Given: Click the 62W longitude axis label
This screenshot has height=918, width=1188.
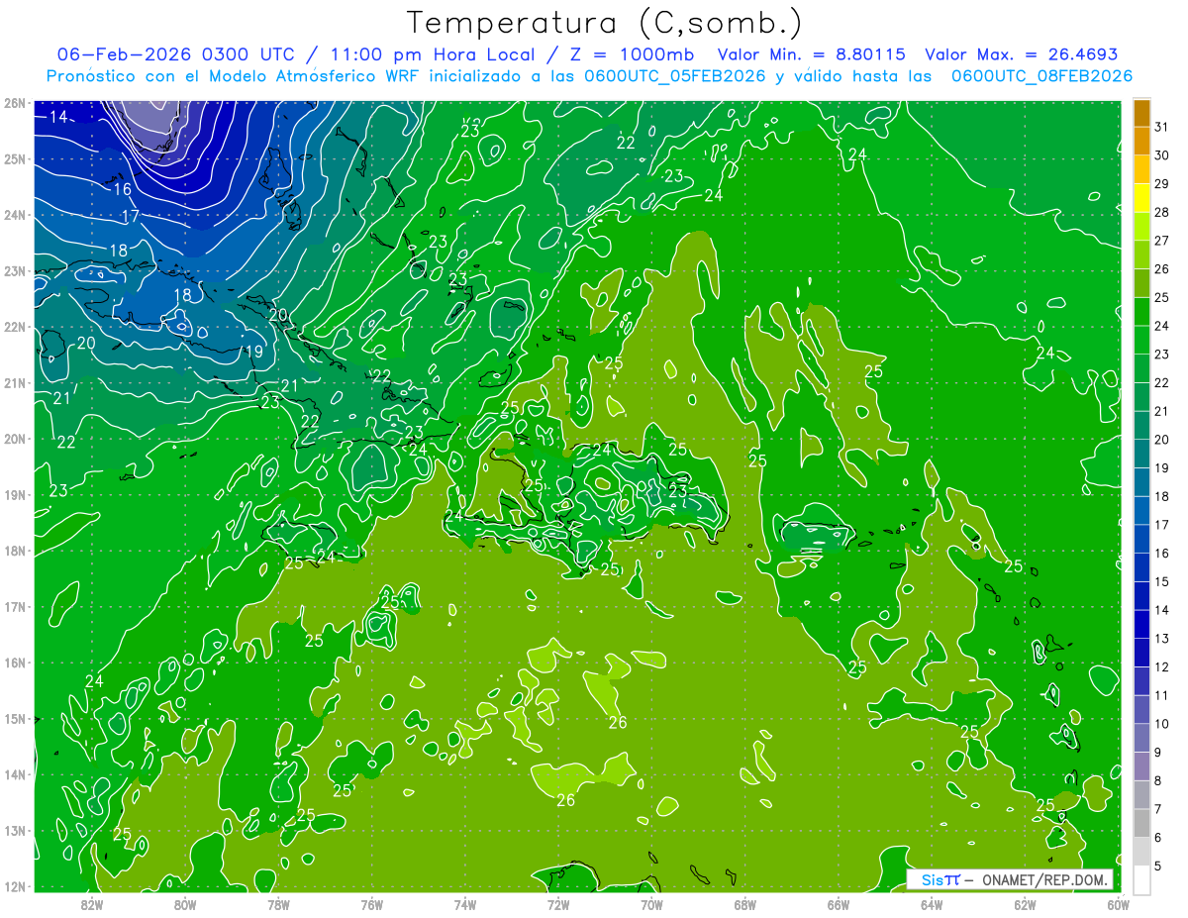Looking at the screenshot, I should pyautogui.click(x=1024, y=904).
